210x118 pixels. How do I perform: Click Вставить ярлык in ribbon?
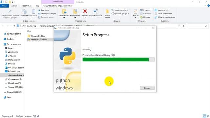pos(46,17)
